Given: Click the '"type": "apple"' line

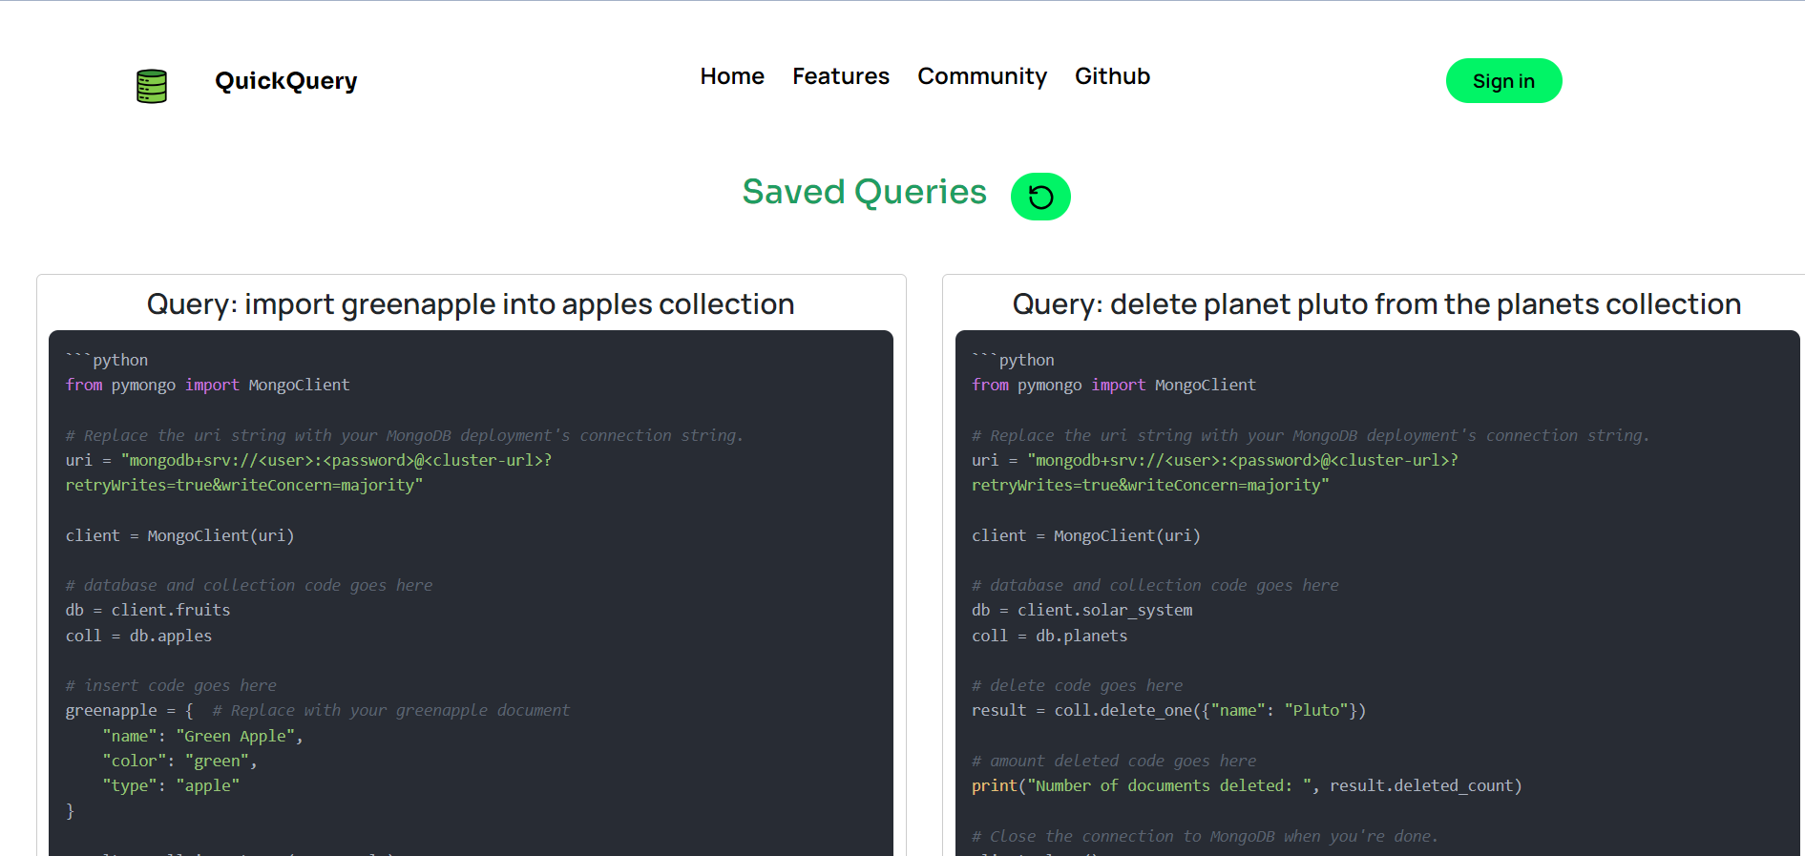Looking at the screenshot, I should pyautogui.click(x=171, y=785).
